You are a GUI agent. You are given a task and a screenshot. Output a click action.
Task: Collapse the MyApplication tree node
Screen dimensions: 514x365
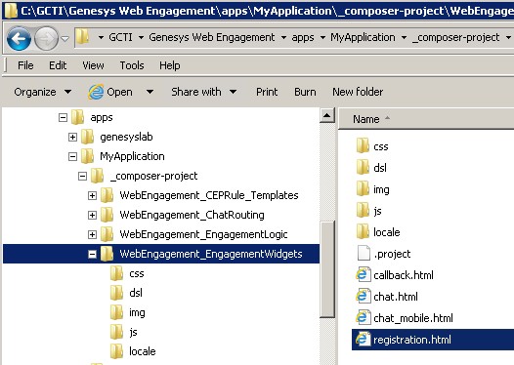pyautogui.click(x=72, y=156)
